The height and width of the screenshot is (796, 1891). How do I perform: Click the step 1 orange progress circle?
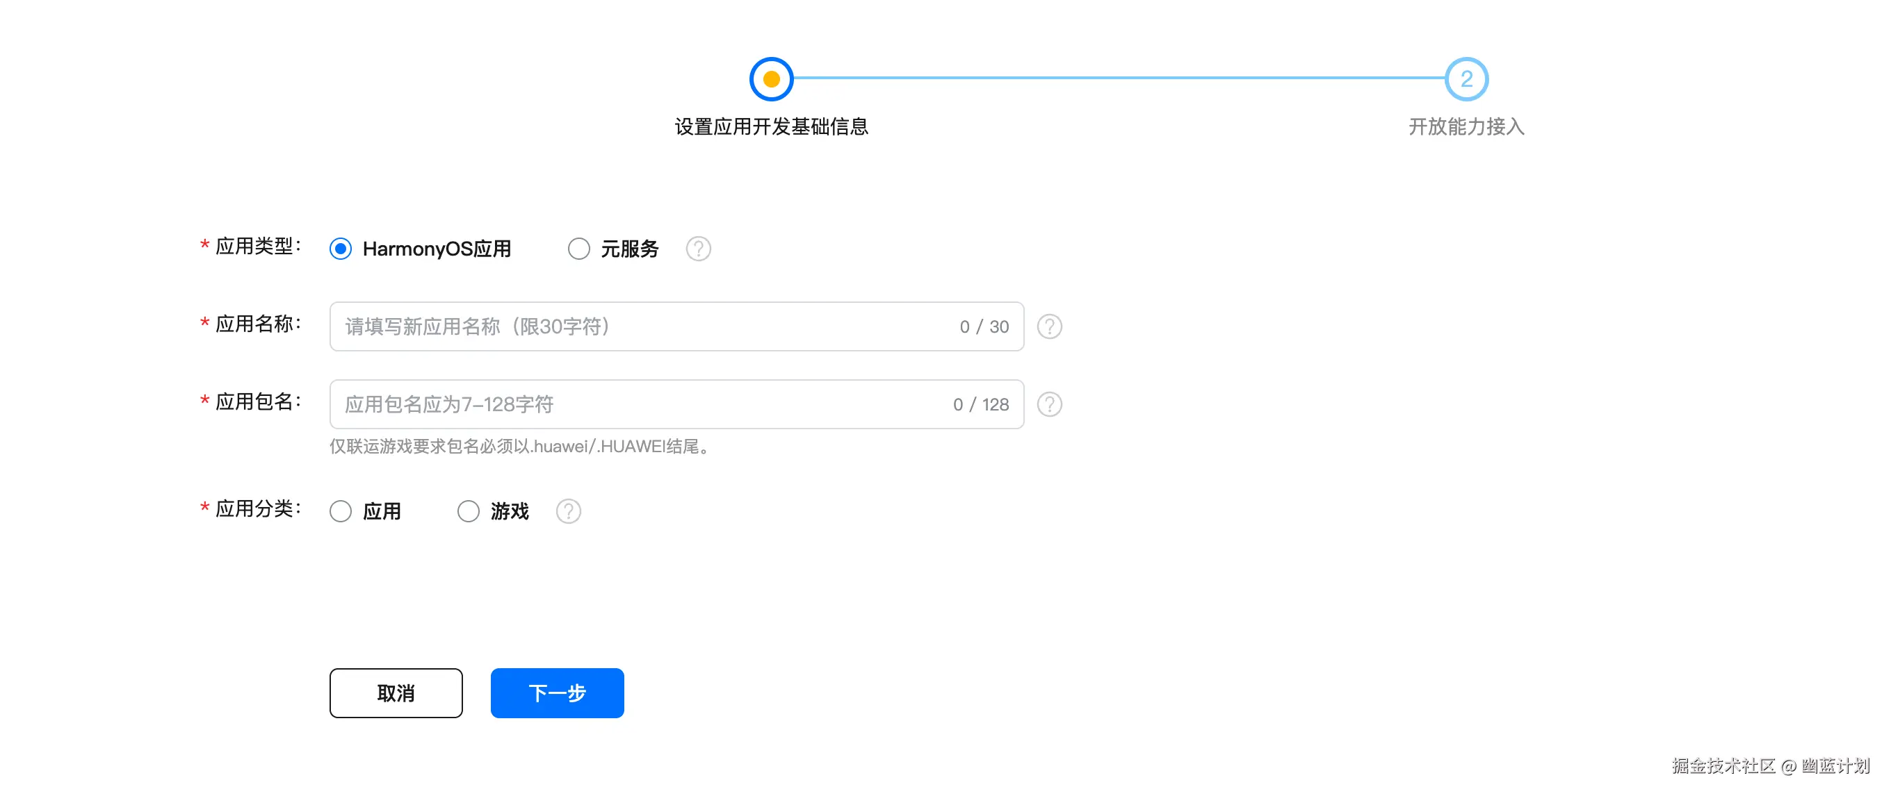[x=771, y=79]
